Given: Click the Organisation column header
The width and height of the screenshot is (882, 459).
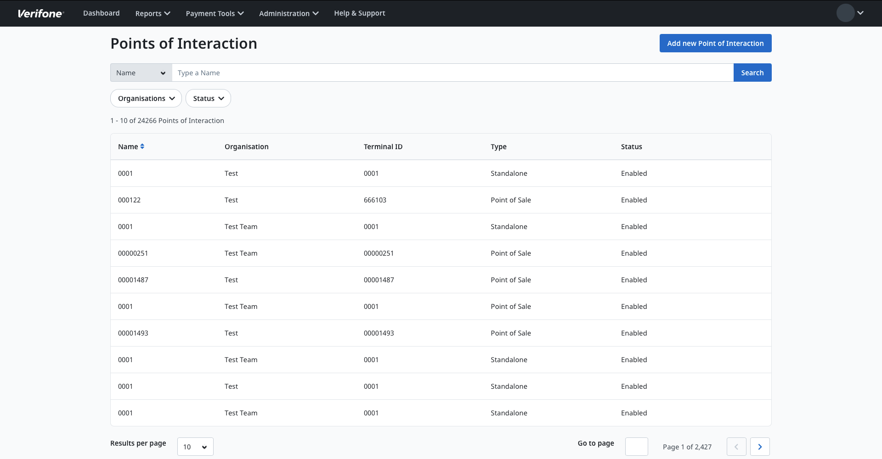Looking at the screenshot, I should tap(246, 146).
